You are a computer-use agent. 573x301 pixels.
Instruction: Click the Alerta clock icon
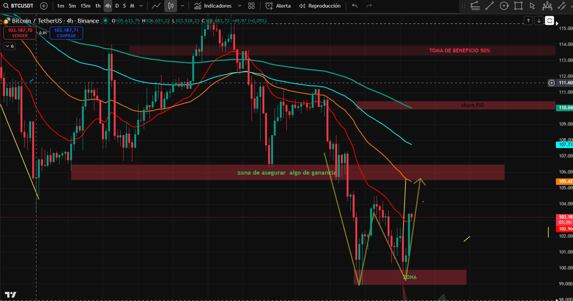269,6
